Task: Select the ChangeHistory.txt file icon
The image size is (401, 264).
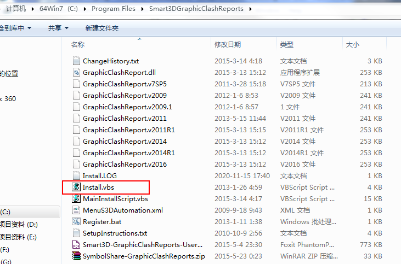Action: pyautogui.click(x=76, y=61)
